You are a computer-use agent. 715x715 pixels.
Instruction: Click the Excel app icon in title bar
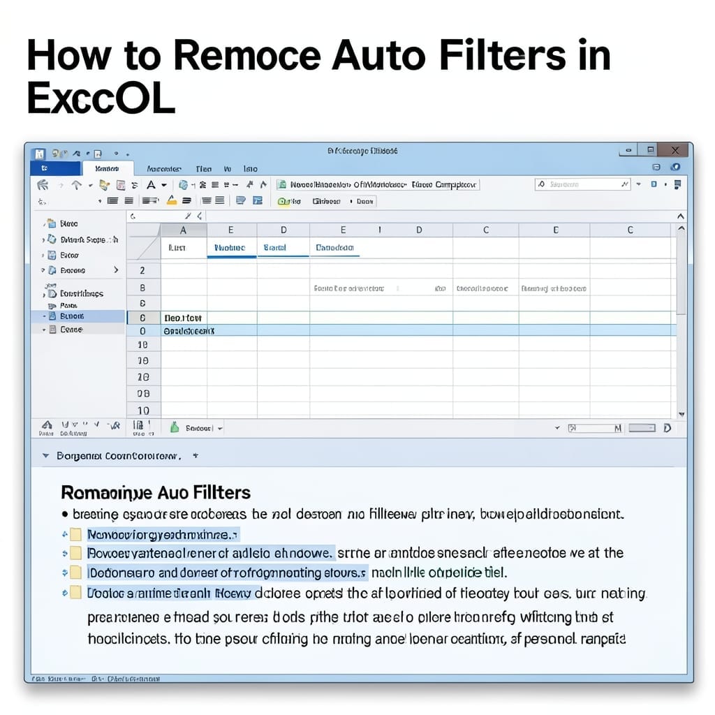pyautogui.click(x=40, y=153)
